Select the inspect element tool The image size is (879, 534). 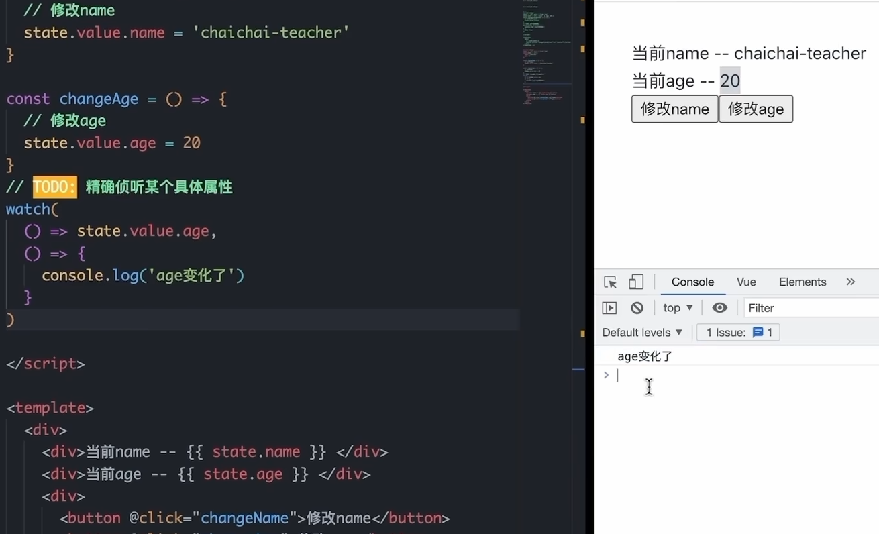(x=609, y=282)
